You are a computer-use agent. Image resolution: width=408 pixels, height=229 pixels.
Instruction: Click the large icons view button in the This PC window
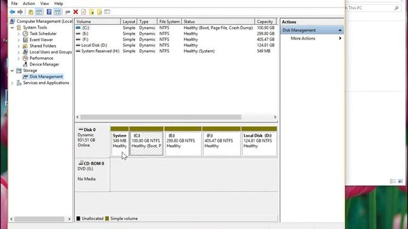pos(400,181)
